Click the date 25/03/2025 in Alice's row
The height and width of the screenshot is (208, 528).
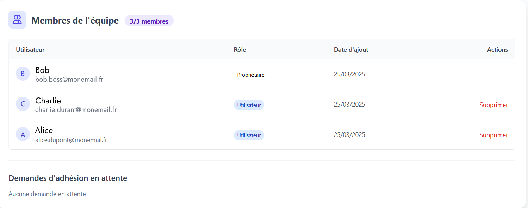click(x=349, y=135)
